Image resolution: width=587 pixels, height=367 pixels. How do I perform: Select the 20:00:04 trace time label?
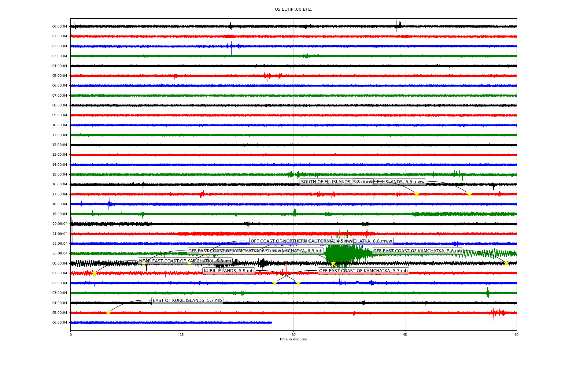(60, 224)
